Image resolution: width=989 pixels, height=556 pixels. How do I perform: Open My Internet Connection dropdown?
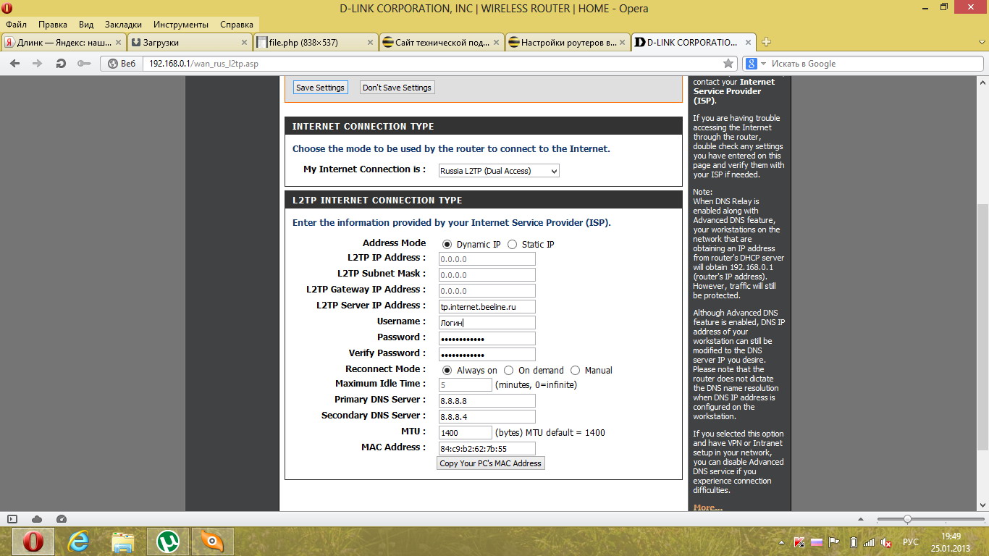point(499,171)
